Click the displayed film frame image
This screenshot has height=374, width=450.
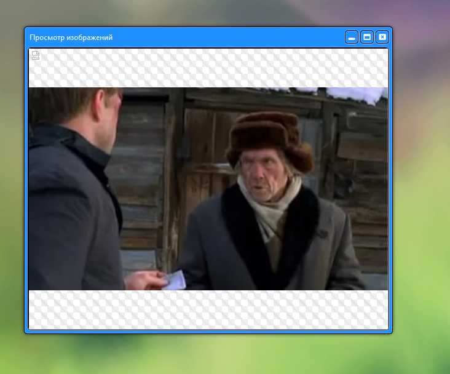tap(208, 189)
